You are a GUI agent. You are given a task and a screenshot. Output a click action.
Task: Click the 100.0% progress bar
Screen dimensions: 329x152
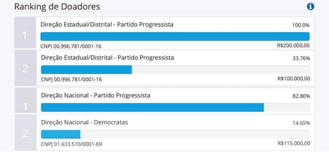[x=175, y=36]
